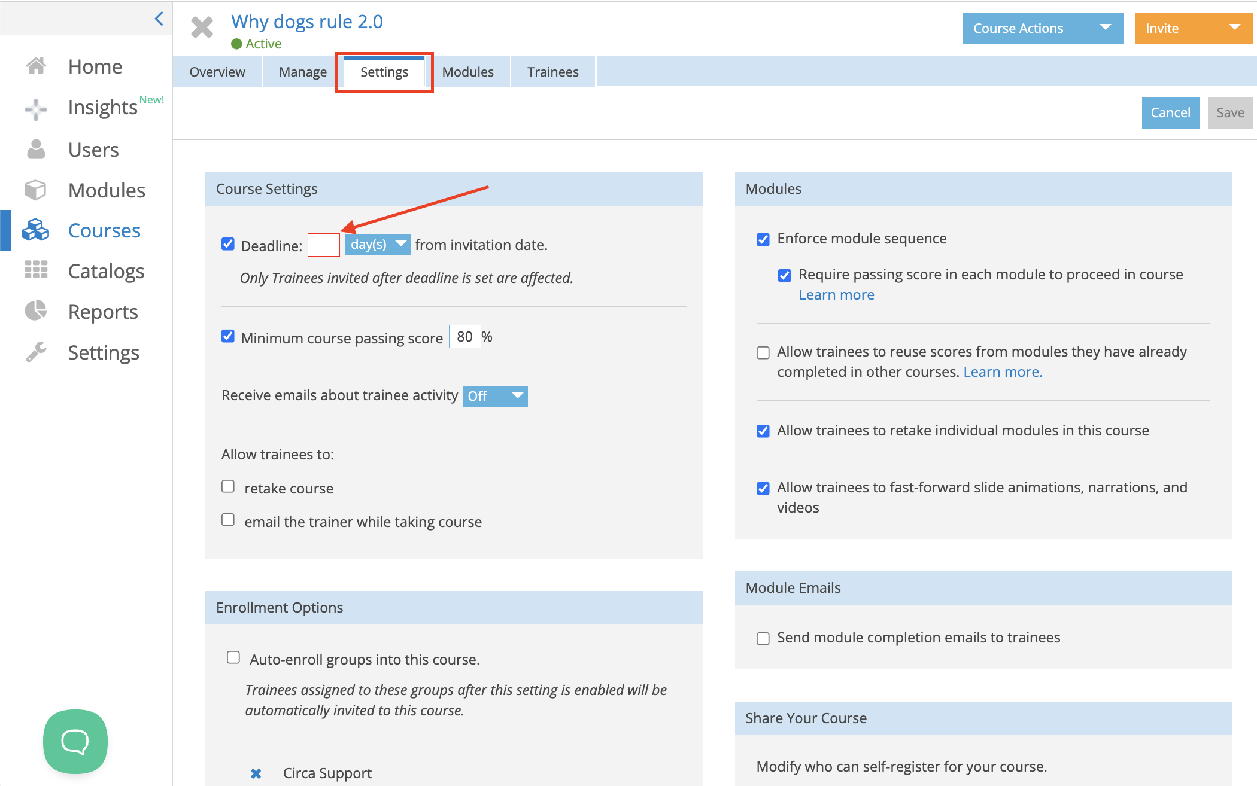
Task: Go to Home in the sidebar
Action: 95,66
